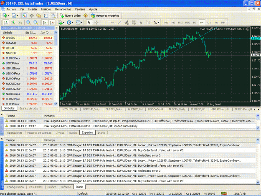This screenshot has height=196, width=261.
Task: Click the chart's EA smiley face icon
Action: tap(248, 29)
